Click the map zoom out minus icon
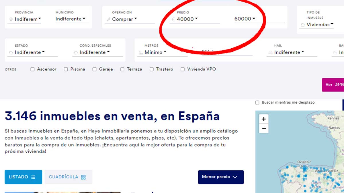The height and width of the screenshot is (193, 344). [x=264, y=128]
